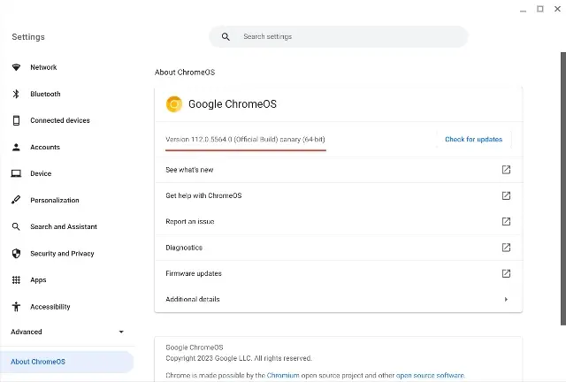Open external link icon for Report an issue
This screenshot has width=566, height=382.
506,221
